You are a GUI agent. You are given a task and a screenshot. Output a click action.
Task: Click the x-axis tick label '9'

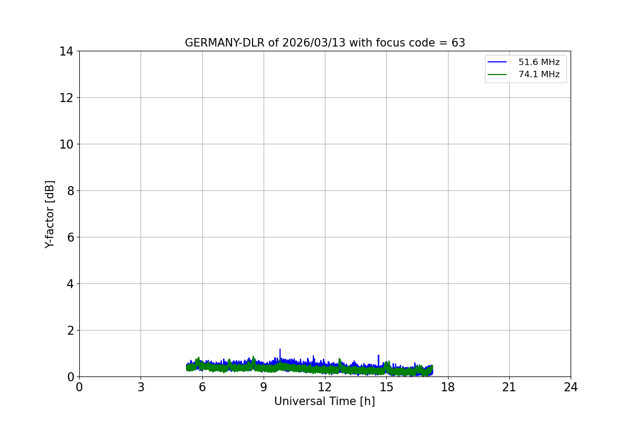point(264,388)
